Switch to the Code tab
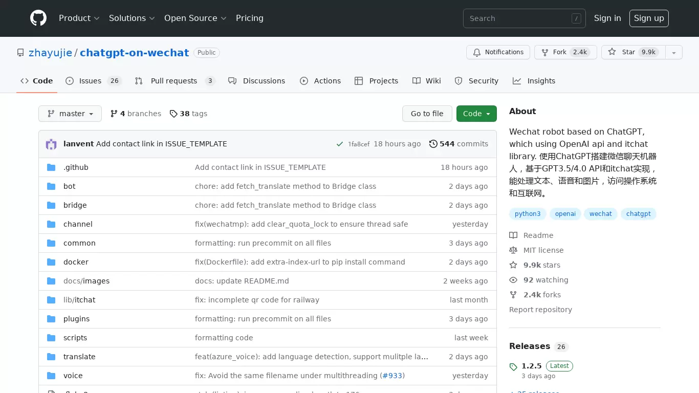699x393 pixels. (x=37, y=81)
